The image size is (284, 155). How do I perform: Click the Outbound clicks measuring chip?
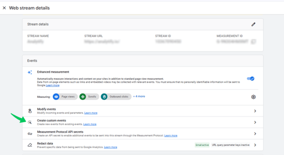coord(115,96)
